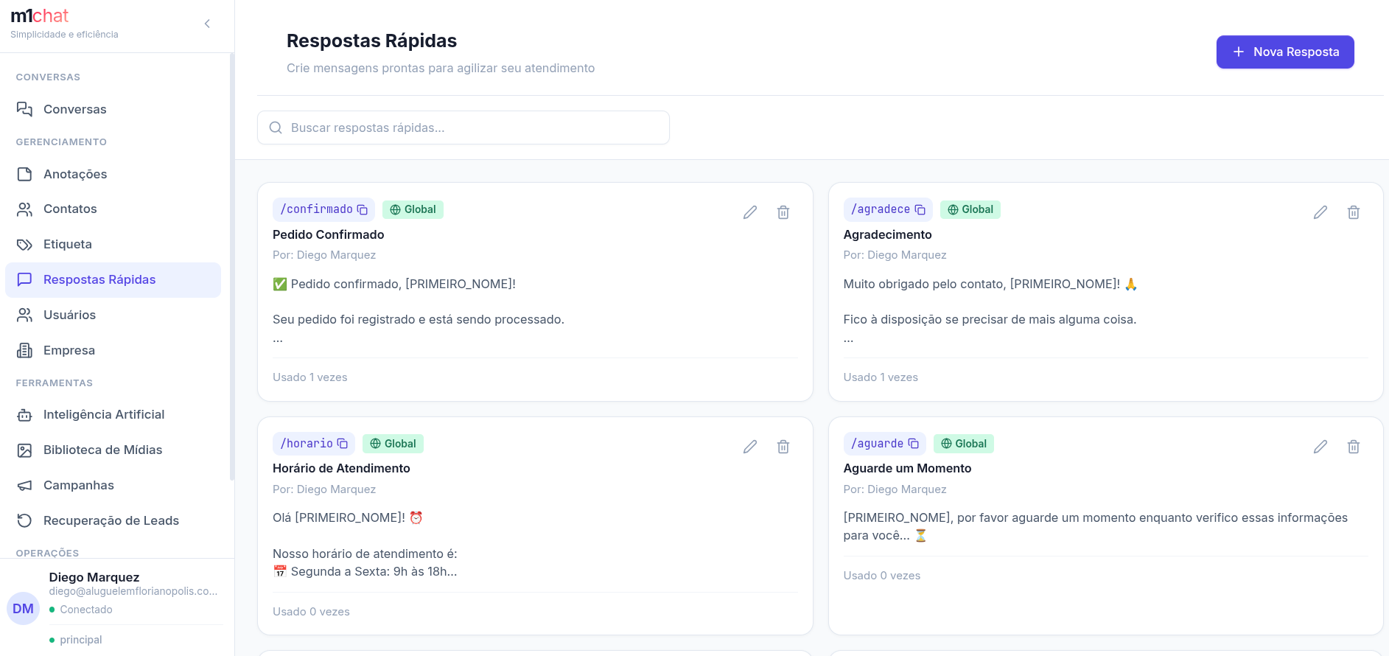Go to Campanhas in the sidebar
Image resolution: width=1389 pixels, height=656 pixels.
113,486
